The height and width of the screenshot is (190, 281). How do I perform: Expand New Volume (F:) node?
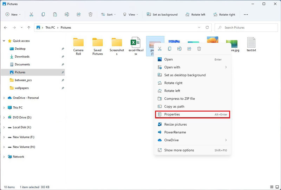point(4,137)
